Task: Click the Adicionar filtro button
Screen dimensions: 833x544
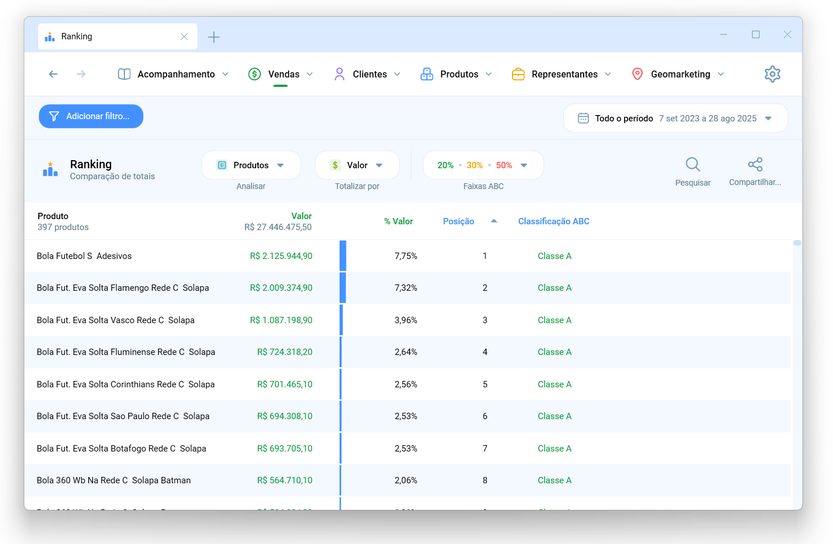Action: [x=91, y=116]
